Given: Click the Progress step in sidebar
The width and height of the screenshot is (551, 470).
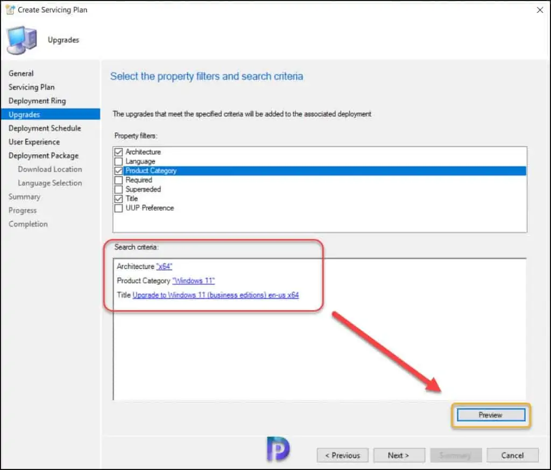Looking at the screenshot, I should point(23,210).
